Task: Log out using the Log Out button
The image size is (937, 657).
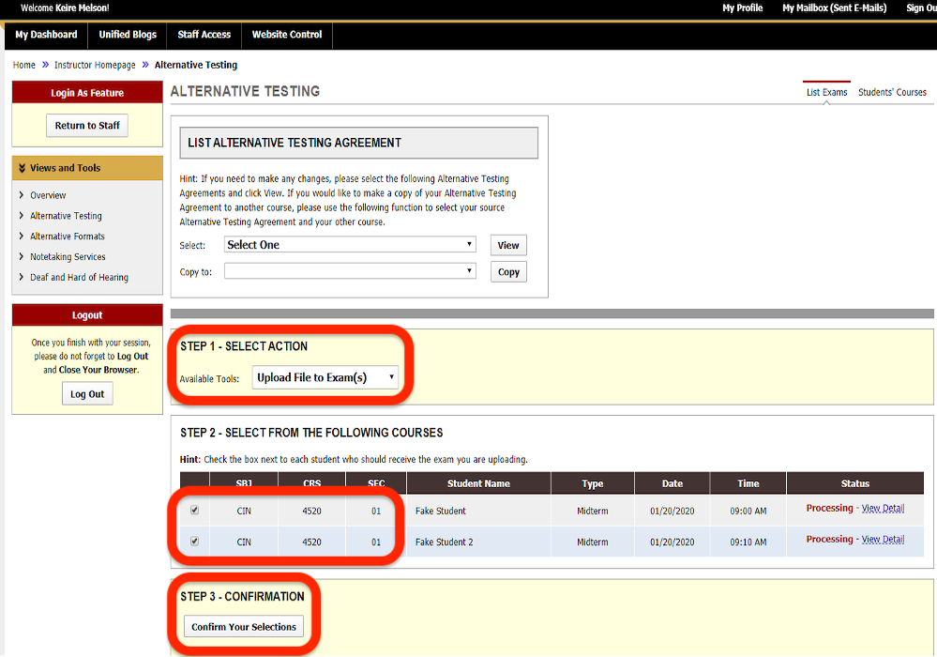Action: [x=86, y=393]
